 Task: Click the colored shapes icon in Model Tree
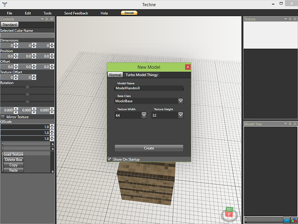294,220
